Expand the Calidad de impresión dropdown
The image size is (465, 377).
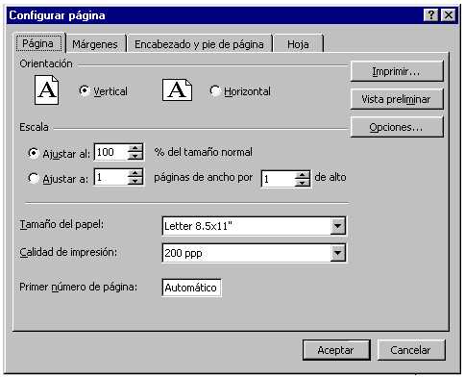337,253
